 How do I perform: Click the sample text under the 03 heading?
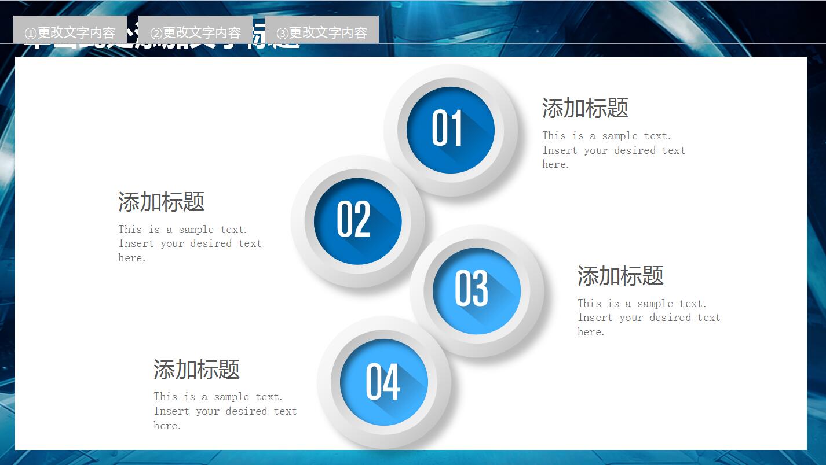pos(648,318)
